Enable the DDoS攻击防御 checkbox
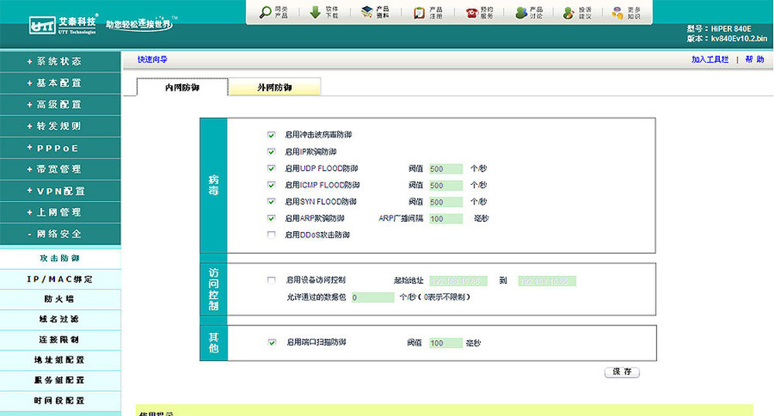Viewport: 774px width, 416px height. point(272,235)
